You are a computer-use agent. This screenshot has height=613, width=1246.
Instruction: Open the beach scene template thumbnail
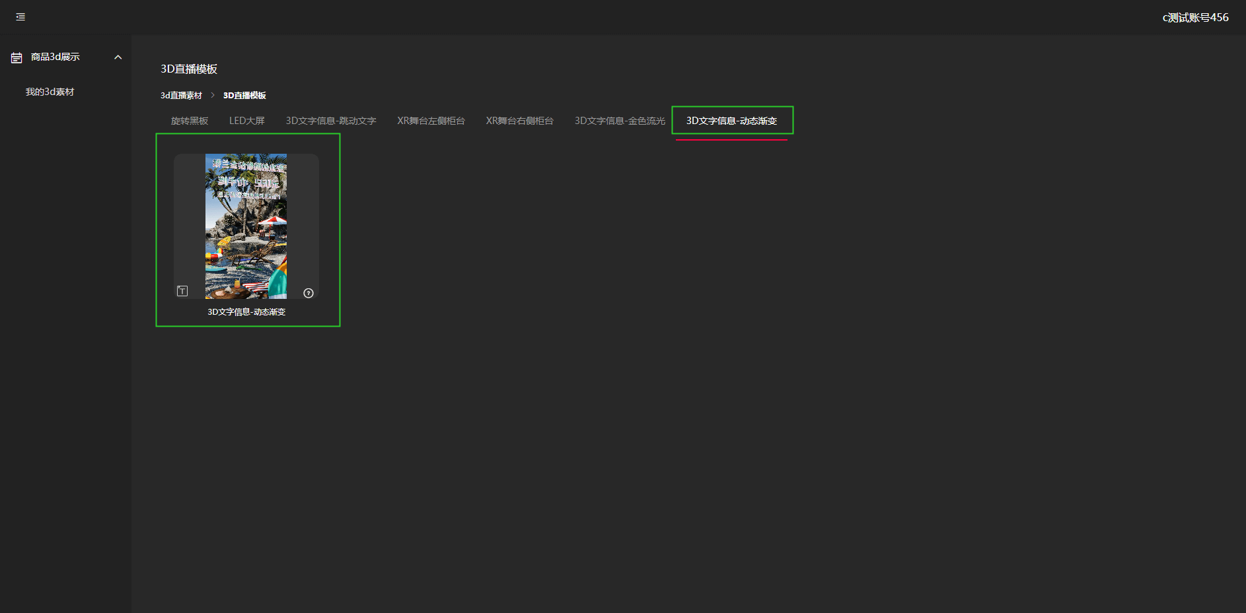pyautogui.click(x=246, y=226)
